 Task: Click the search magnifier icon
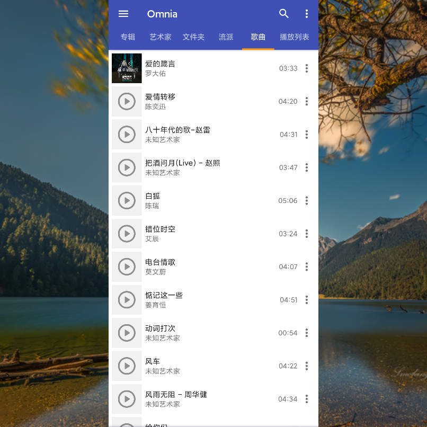point(284,14)
